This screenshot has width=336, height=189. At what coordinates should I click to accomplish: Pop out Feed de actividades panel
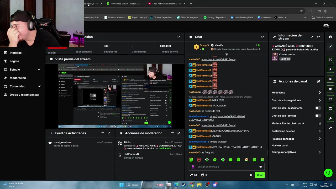[109, 133]
